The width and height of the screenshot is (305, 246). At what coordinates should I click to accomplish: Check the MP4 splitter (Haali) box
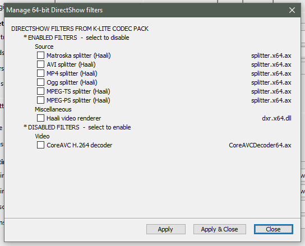[40, 73]
